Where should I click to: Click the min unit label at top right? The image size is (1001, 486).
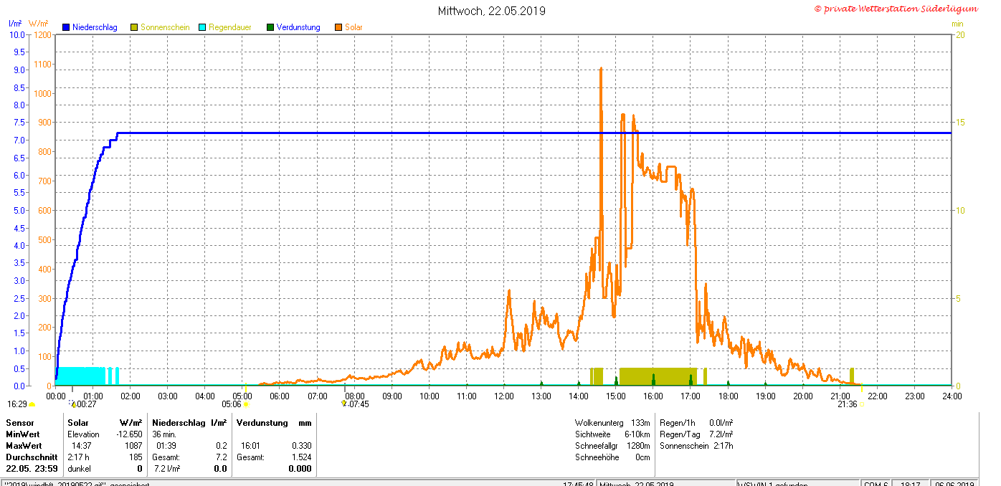click(x=957, y=24)
